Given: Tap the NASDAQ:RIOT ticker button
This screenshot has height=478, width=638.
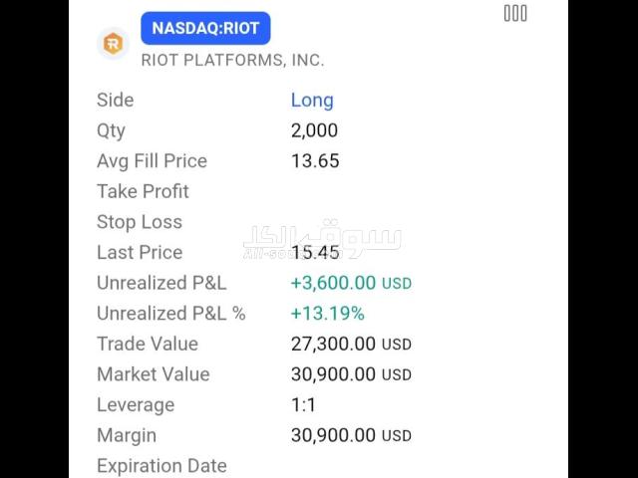Looking at the screenshot, I should pos(205,28).
